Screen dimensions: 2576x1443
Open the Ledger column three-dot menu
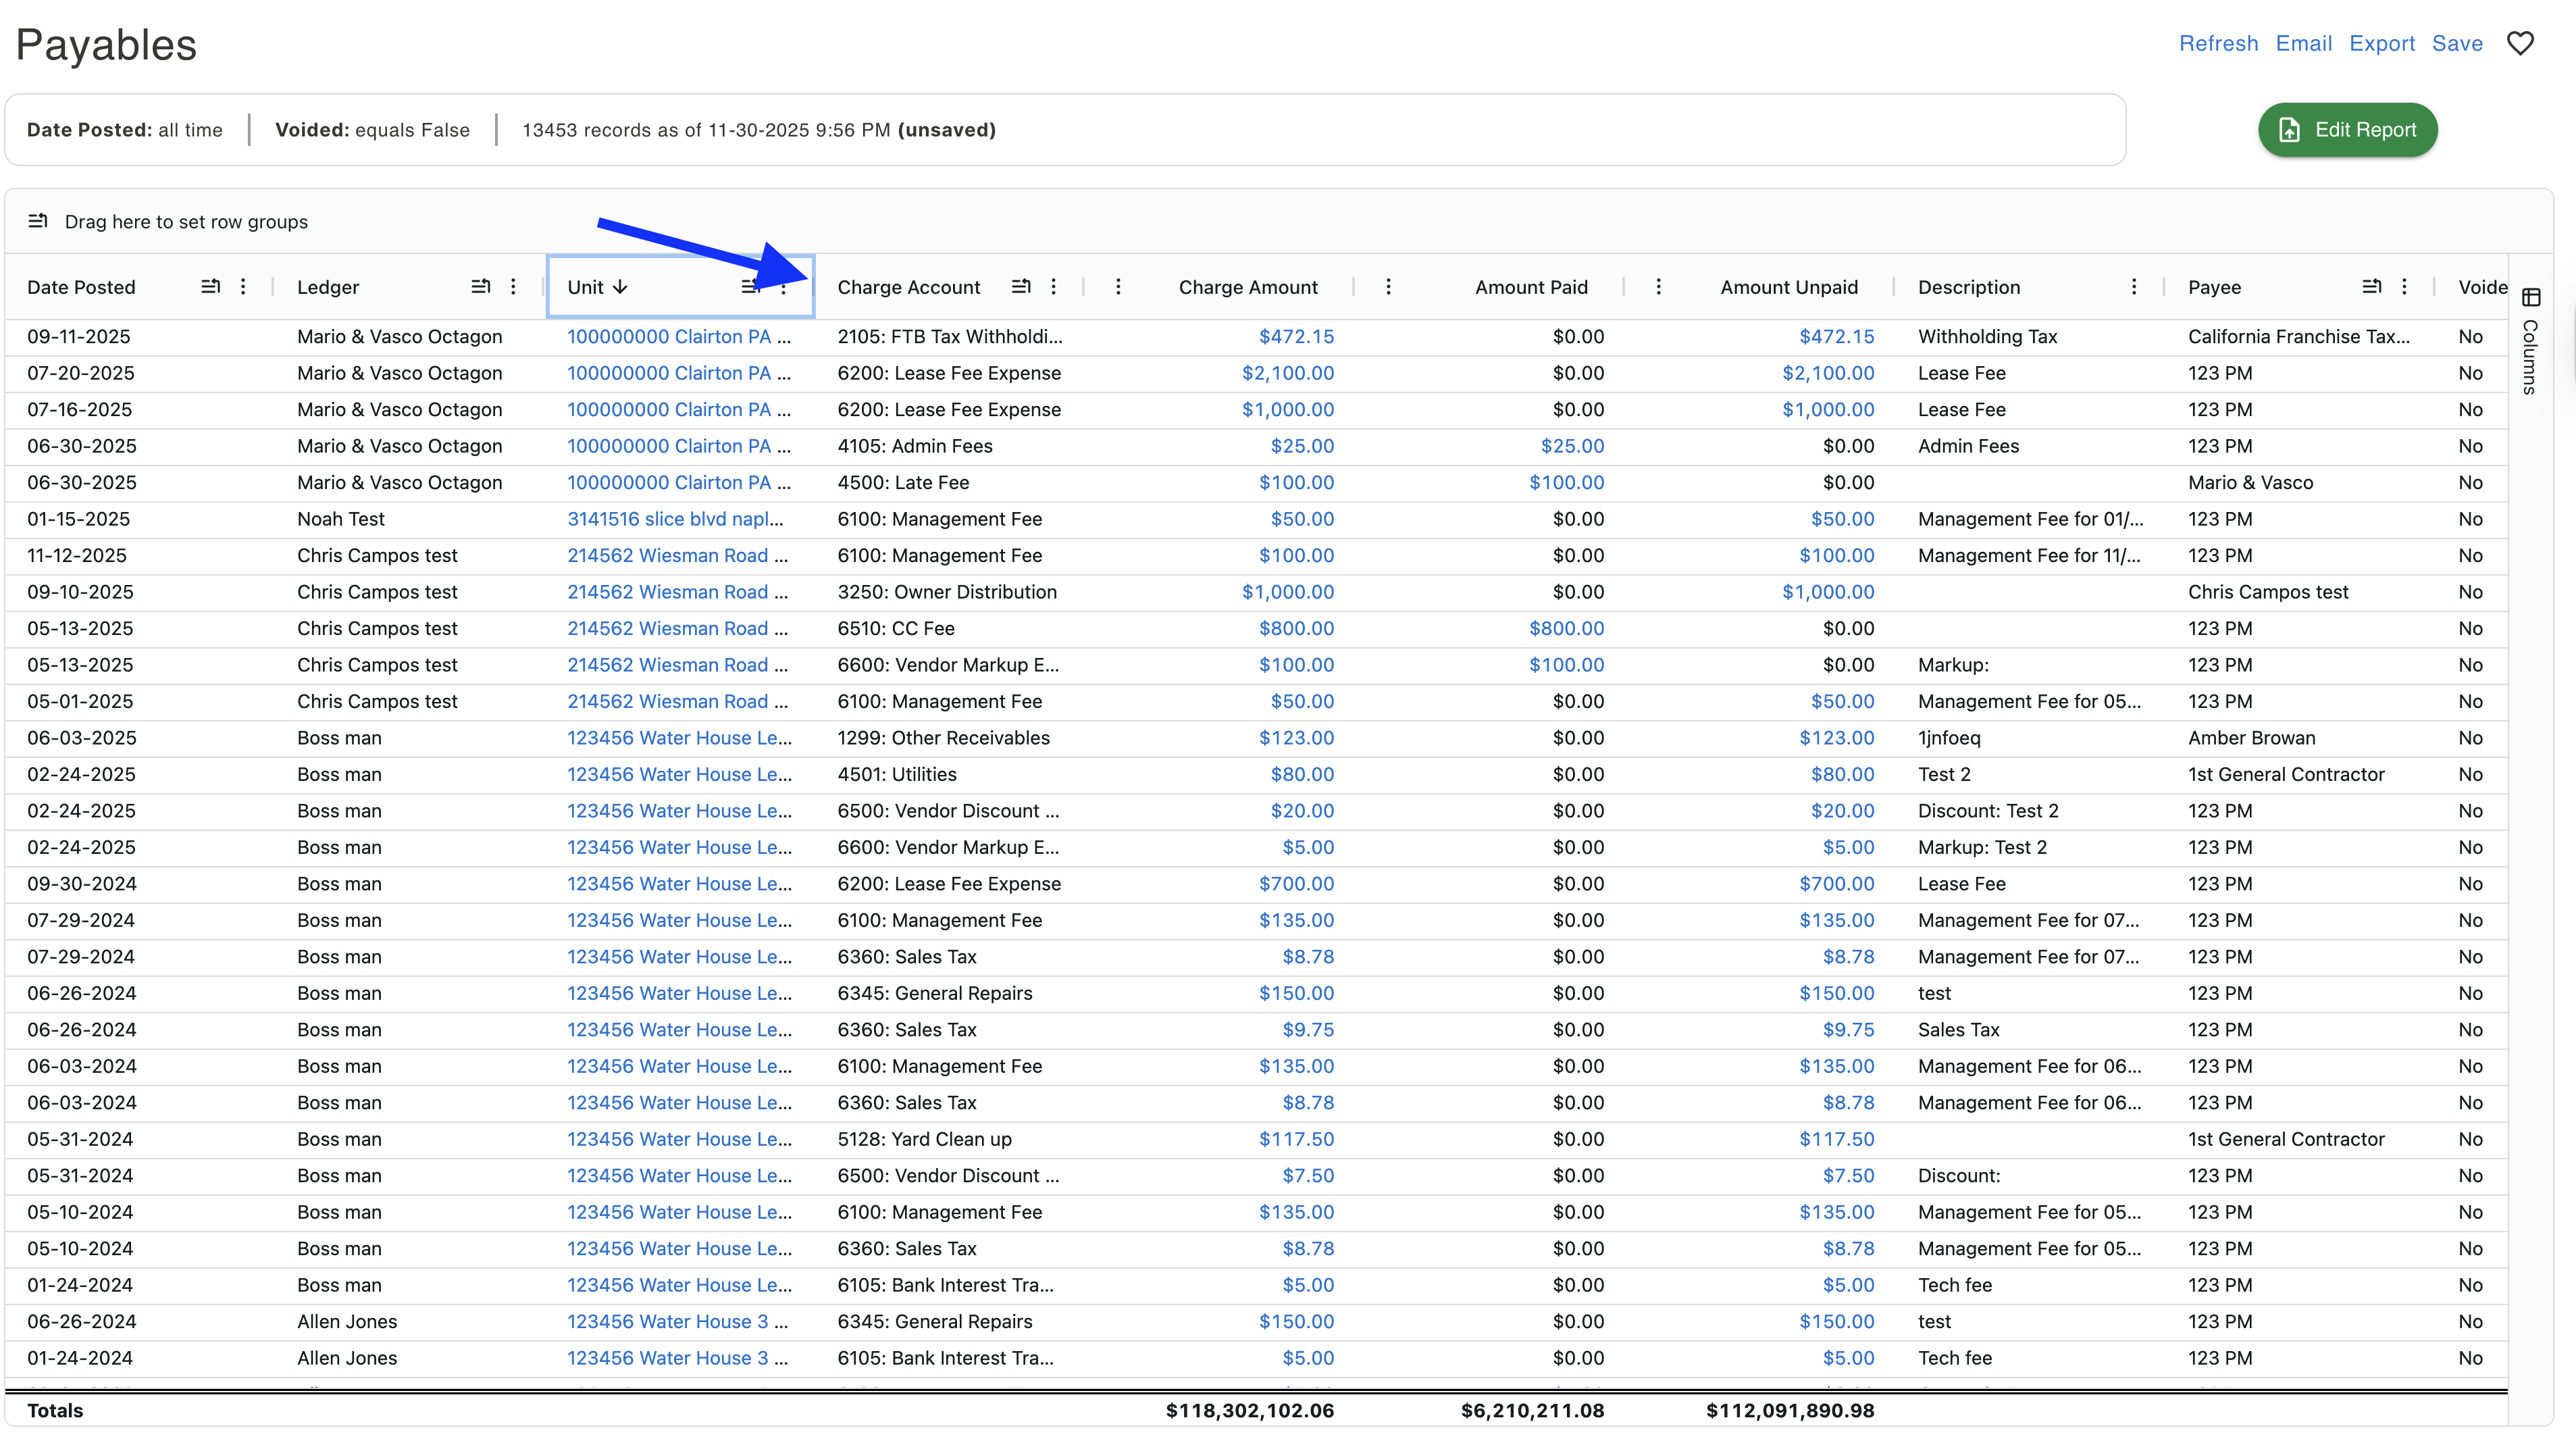(513, 287)
